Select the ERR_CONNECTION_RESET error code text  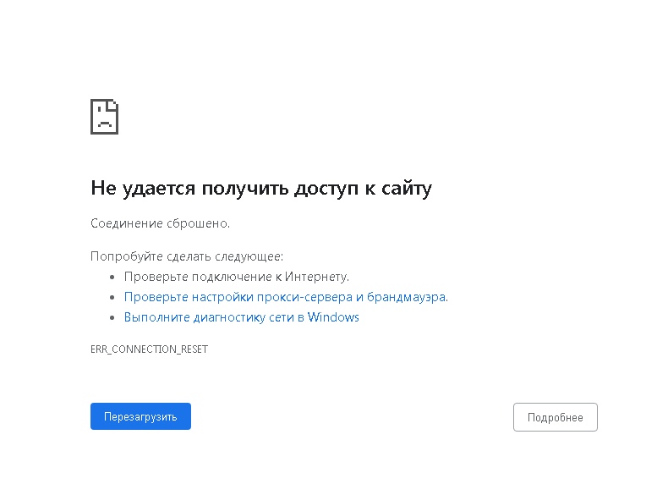pyautogui.click(x=149, y=349)
